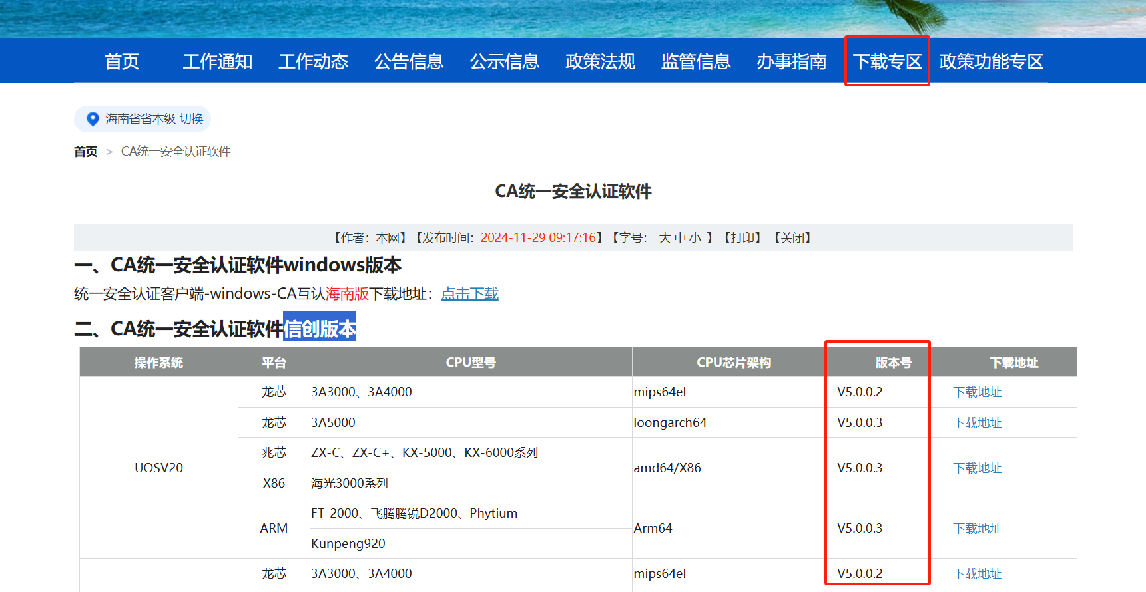Click the CA统一安全认证软件 page title
1146x592 pixels.
tap(573, 192)
